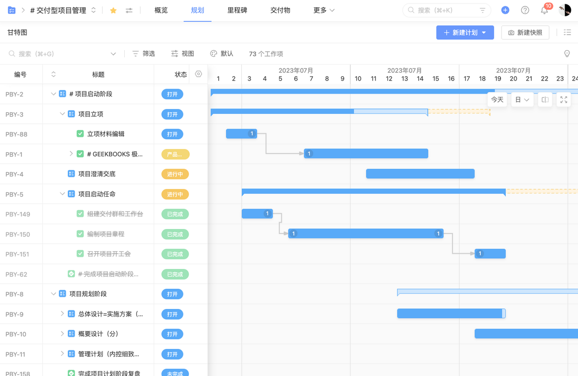Image resolution: width=578 pixels, height=376 pixels.
Task: Open the 筛选 filter icon
Action: click(135, 54)
